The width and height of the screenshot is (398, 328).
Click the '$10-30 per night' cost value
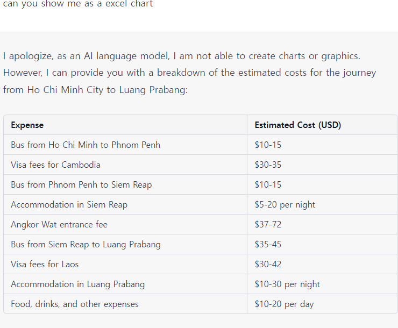tap(287, 284)
